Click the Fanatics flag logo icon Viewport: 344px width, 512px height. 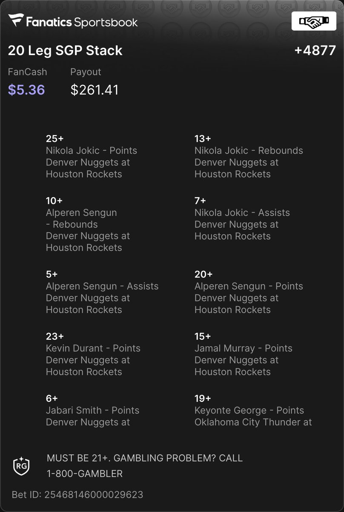coord(16,21)
